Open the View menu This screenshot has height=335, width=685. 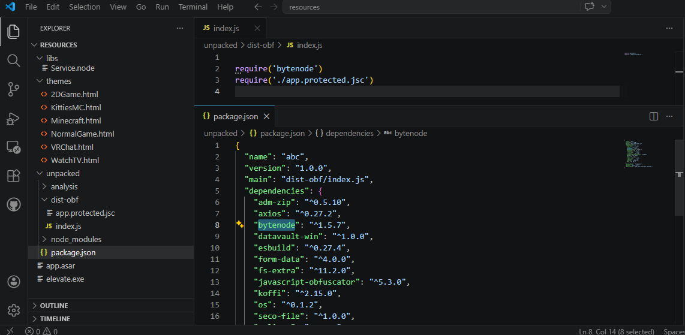118,7
